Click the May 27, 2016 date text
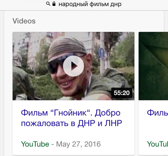 [x=78, y=144]
